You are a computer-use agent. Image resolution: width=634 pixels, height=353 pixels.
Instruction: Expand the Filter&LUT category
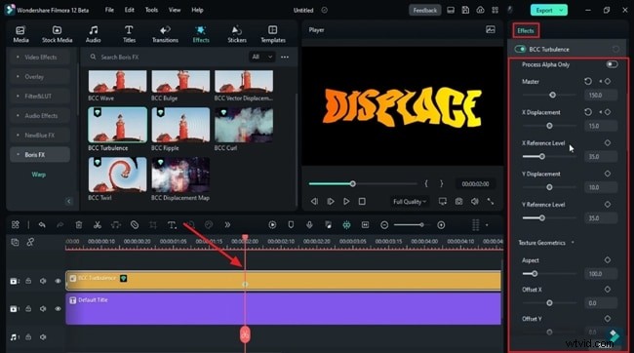[40, 97]
